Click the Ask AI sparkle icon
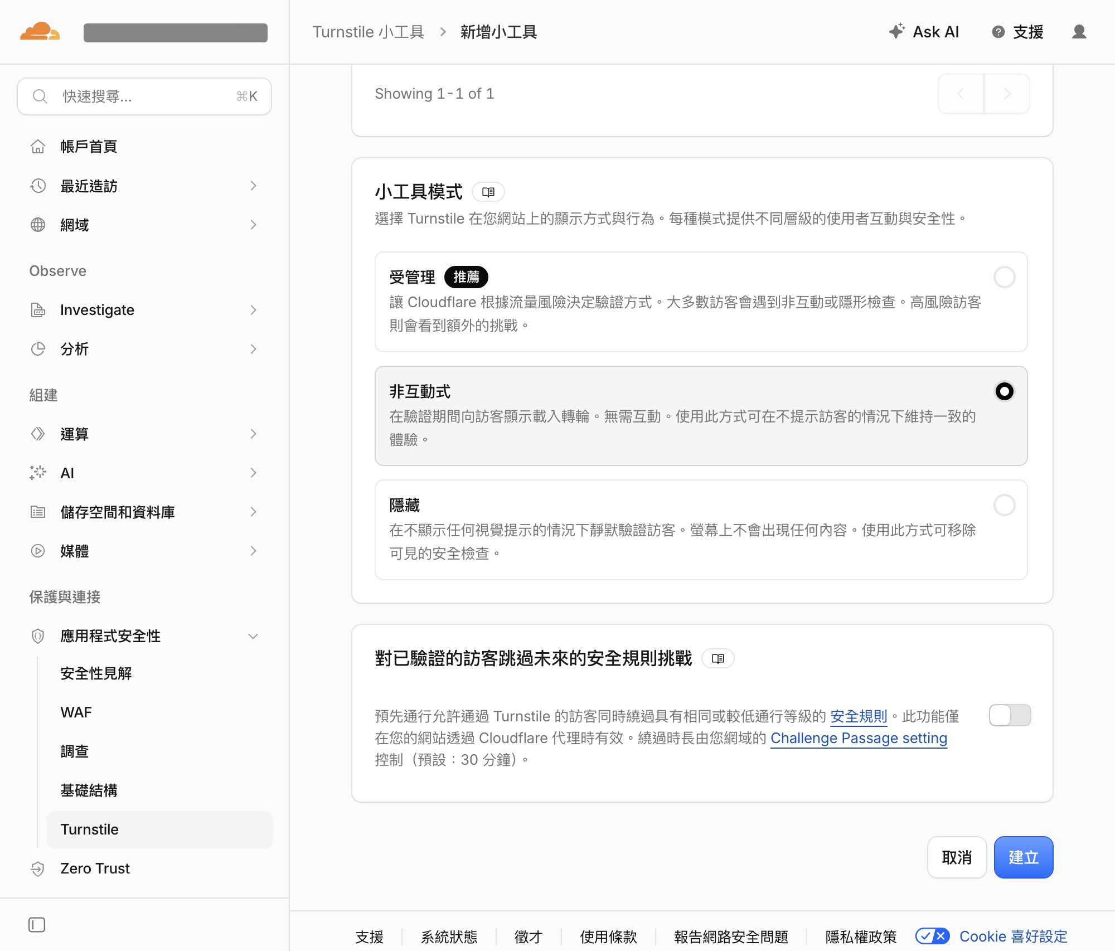 pyautogui.click(x=896, y=31)
